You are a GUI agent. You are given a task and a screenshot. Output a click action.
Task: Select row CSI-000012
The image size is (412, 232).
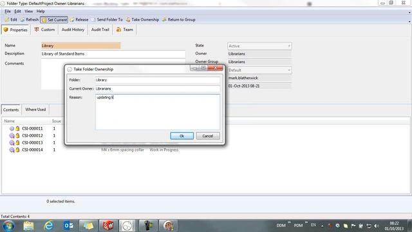pos(32,135)
